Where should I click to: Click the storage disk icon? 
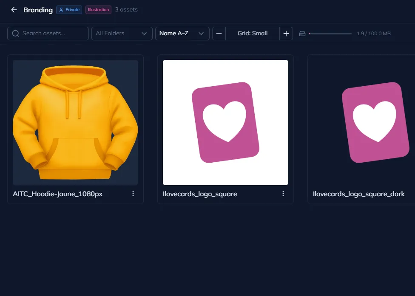tap(302, 33)
